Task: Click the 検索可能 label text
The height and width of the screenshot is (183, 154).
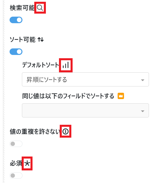Action: pyautogui.click(x=22, y=8)
